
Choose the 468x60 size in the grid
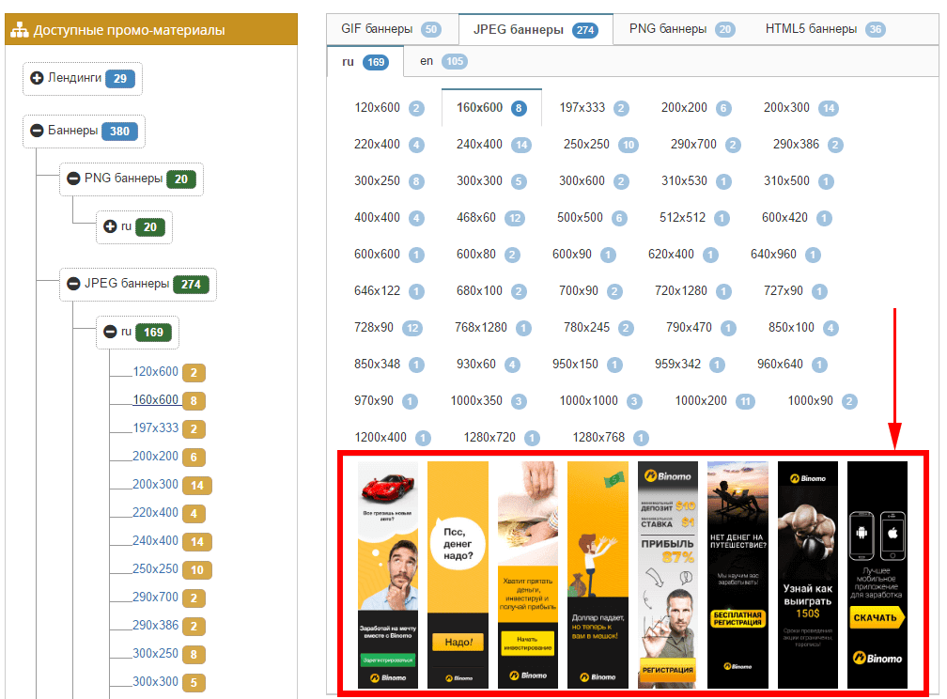coord(489,217)
